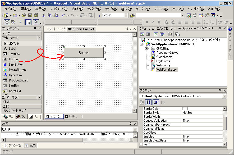Screen dimensions: 234x155
Task: Click the BorderColor swatch value
Action: point(185,109)
